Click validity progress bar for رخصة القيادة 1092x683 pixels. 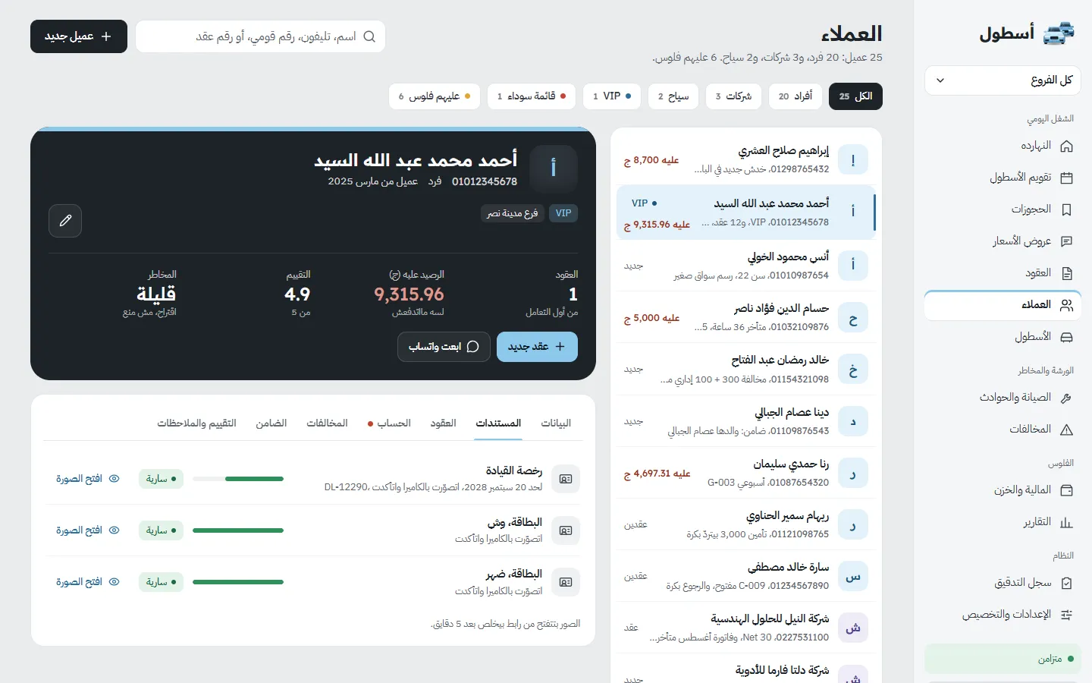click(x=238, y=479)
